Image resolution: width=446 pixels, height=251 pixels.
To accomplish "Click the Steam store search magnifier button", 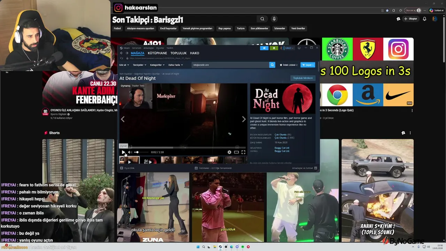I will 272,65.
